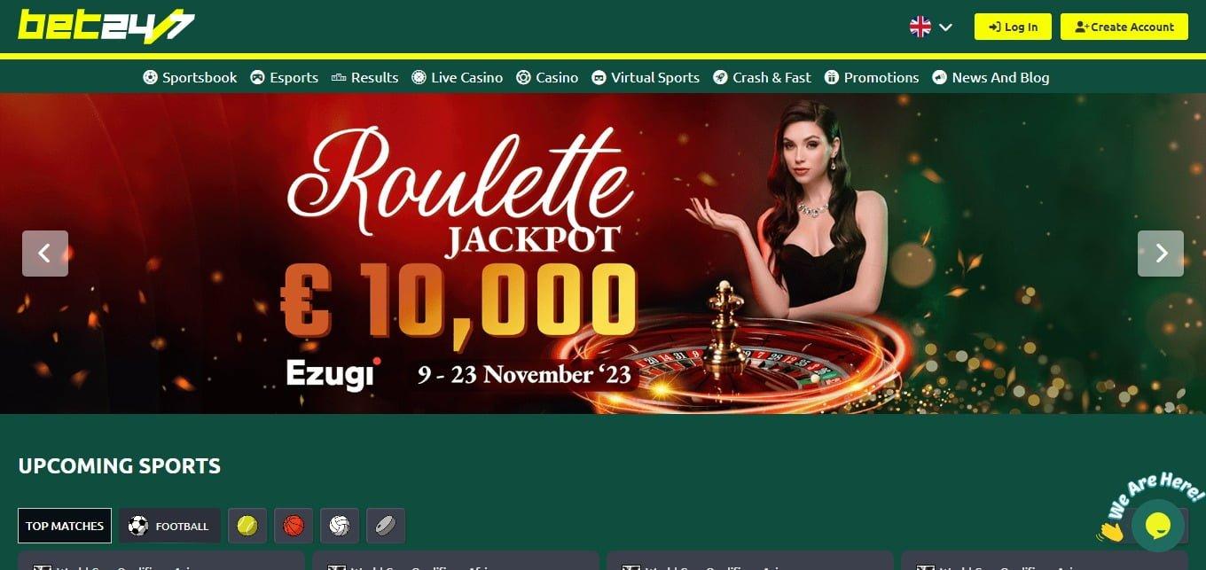
Task: Select the tennis ball sport filter
Action: point(247,526)
